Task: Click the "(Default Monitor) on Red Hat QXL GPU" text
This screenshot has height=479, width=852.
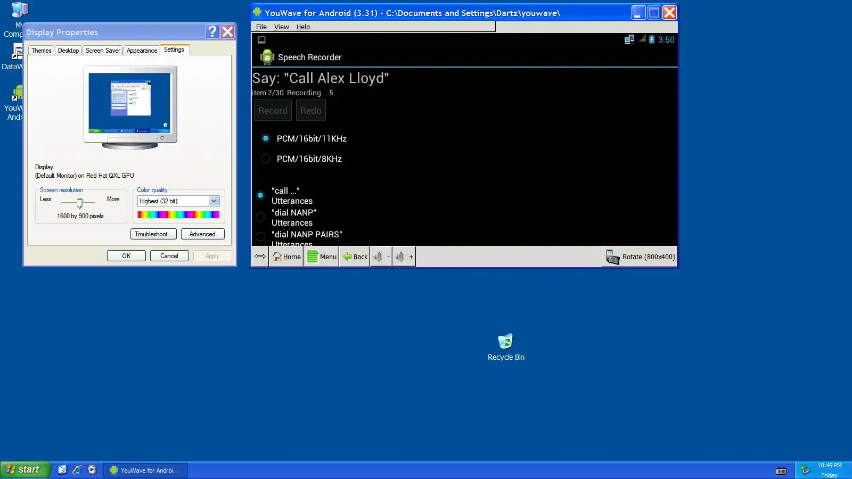Action: click(85, 176)
